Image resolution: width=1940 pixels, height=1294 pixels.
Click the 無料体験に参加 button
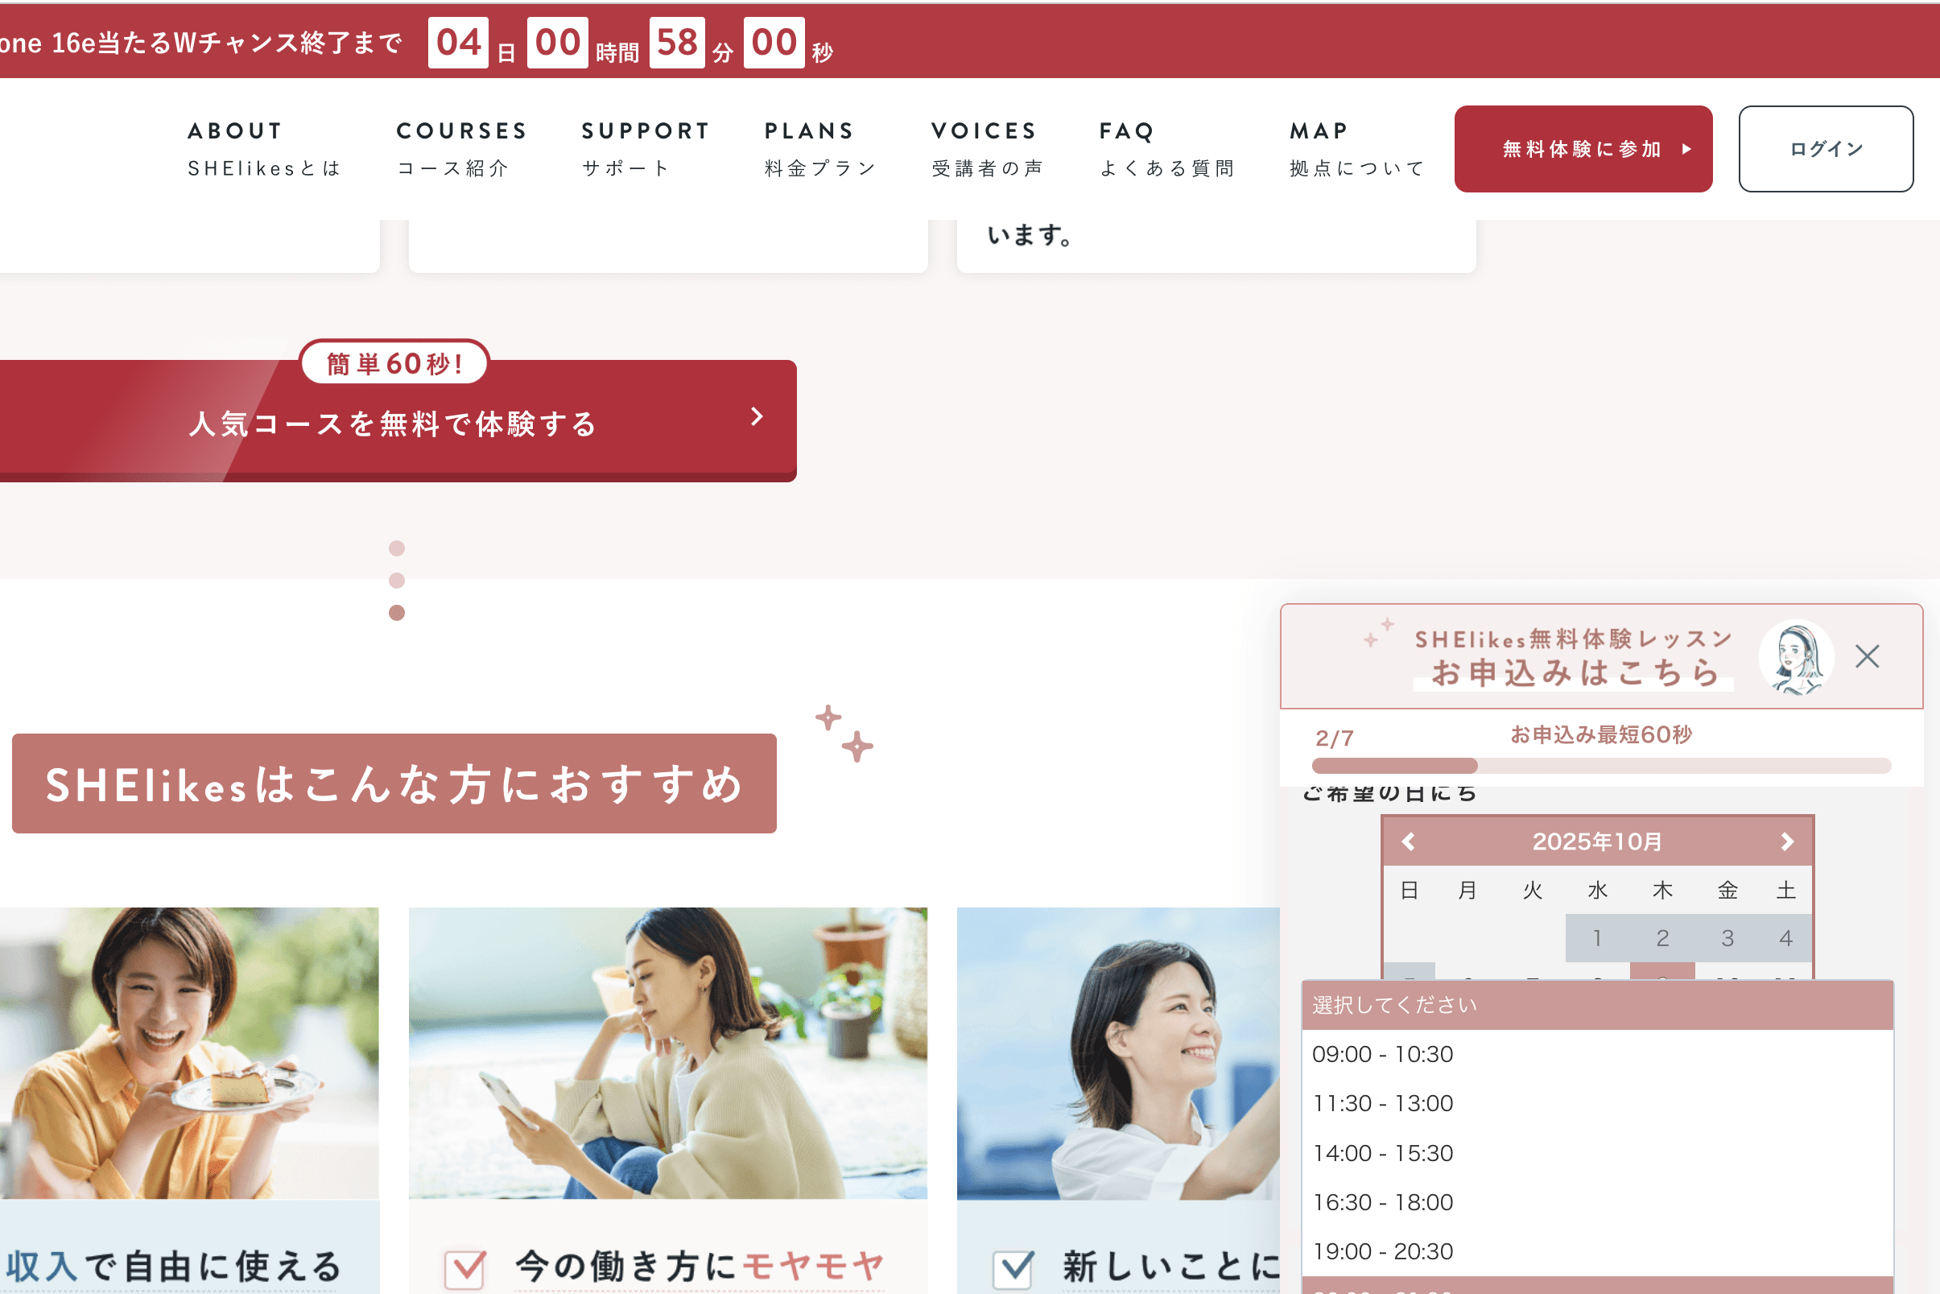coord(1582,148)
